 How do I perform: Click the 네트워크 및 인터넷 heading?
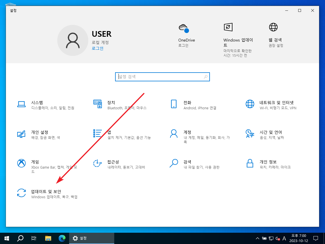click(x=276, y=103)
